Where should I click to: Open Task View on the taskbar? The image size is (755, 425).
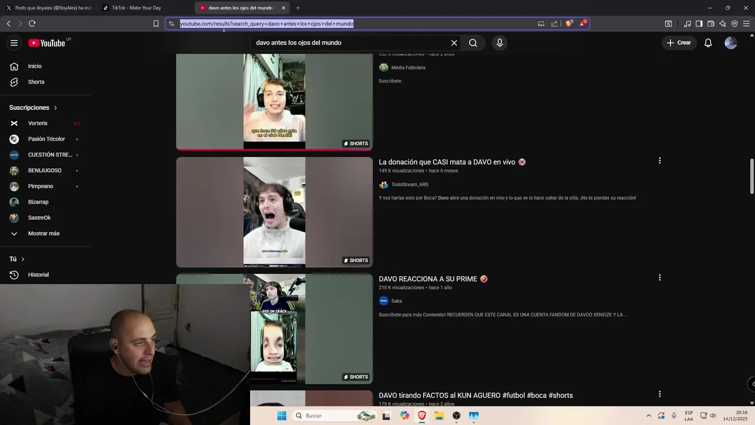click(386, 416)
